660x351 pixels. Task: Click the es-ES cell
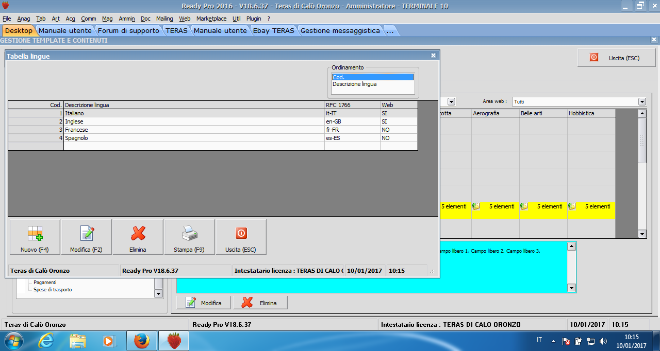352,138
